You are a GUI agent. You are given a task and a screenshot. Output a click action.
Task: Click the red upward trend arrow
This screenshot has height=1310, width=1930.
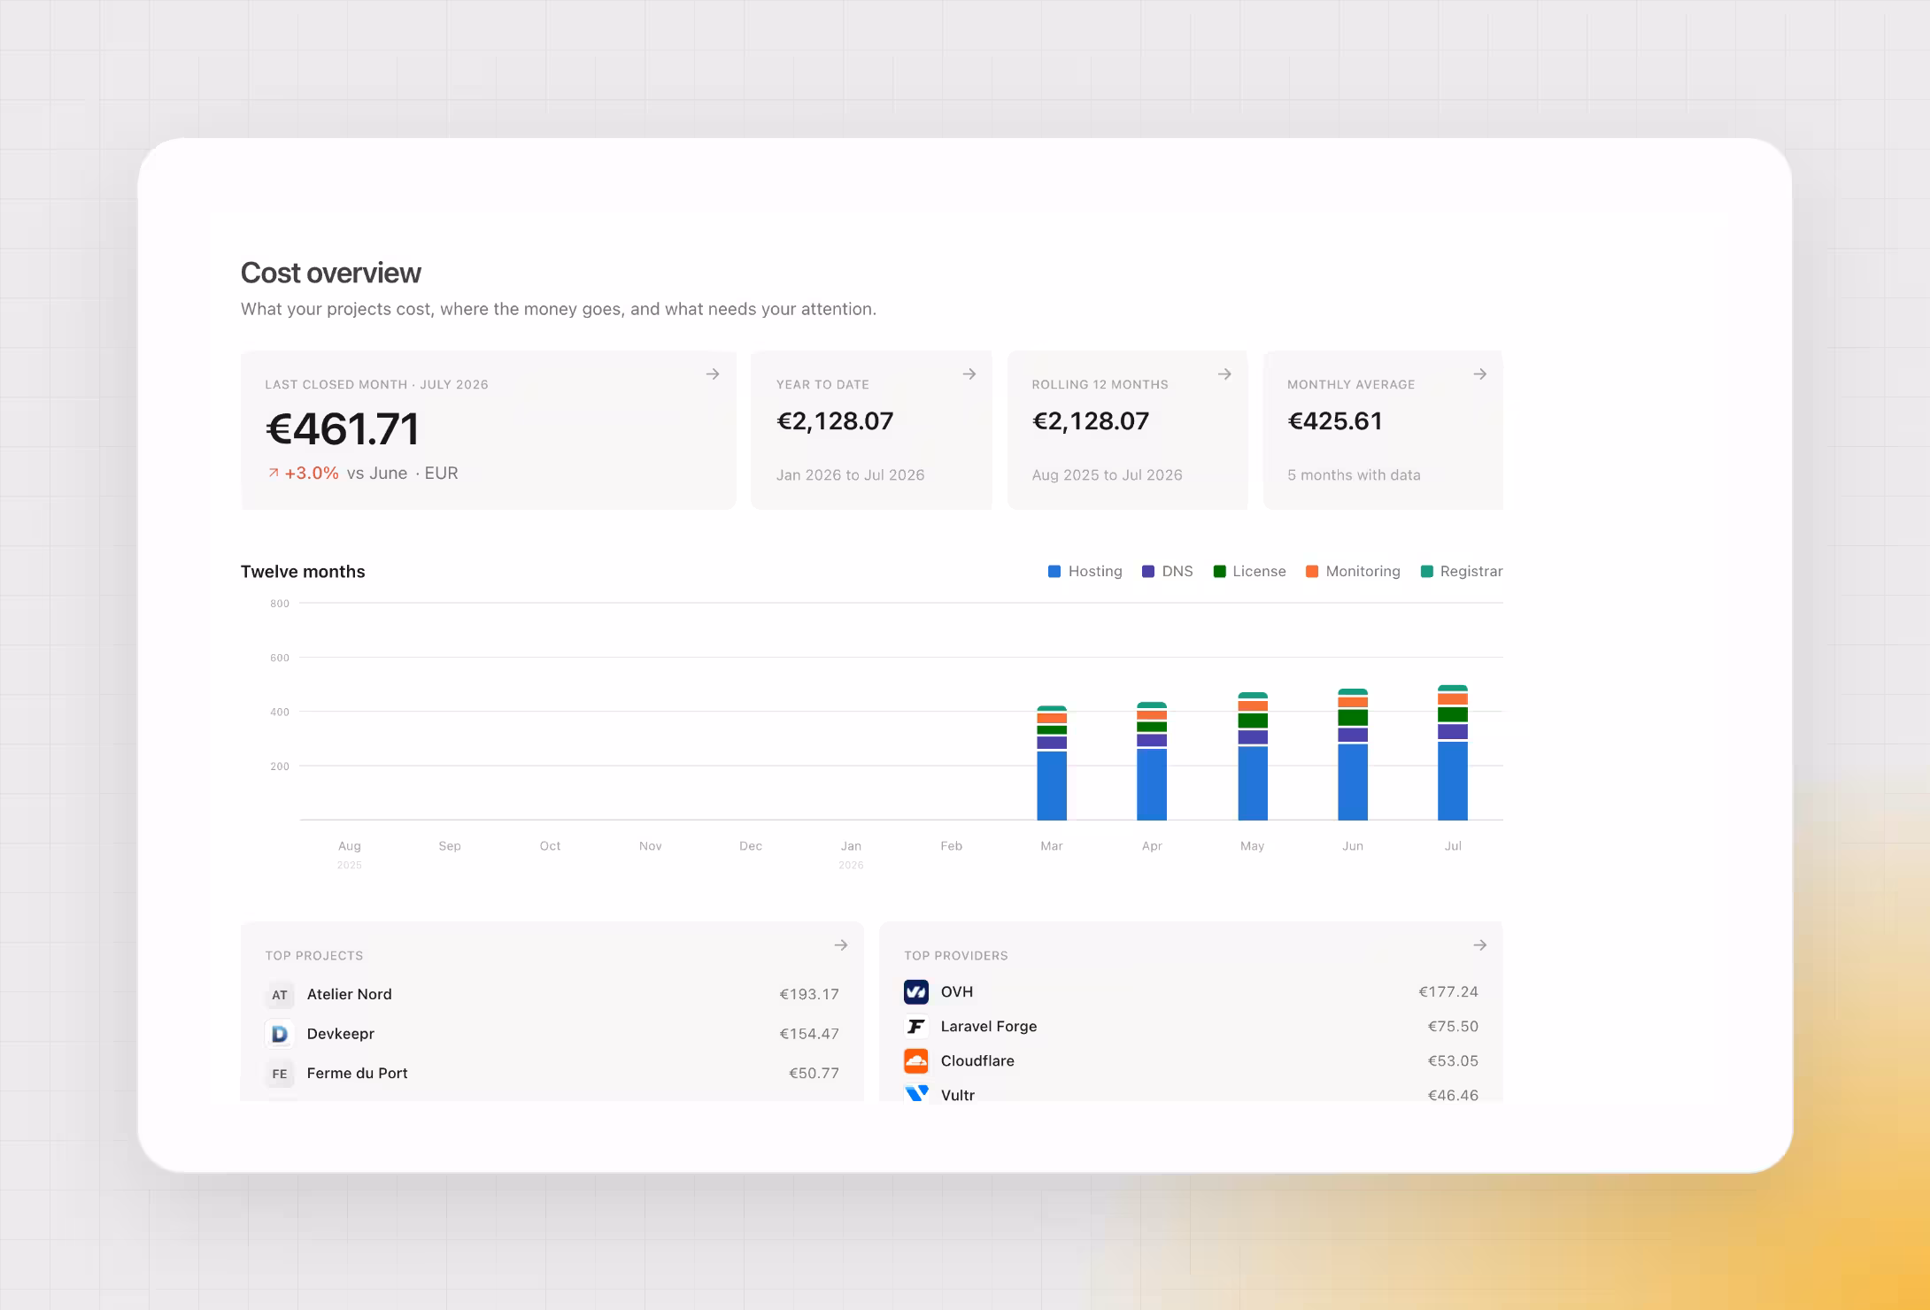(274, 473)
